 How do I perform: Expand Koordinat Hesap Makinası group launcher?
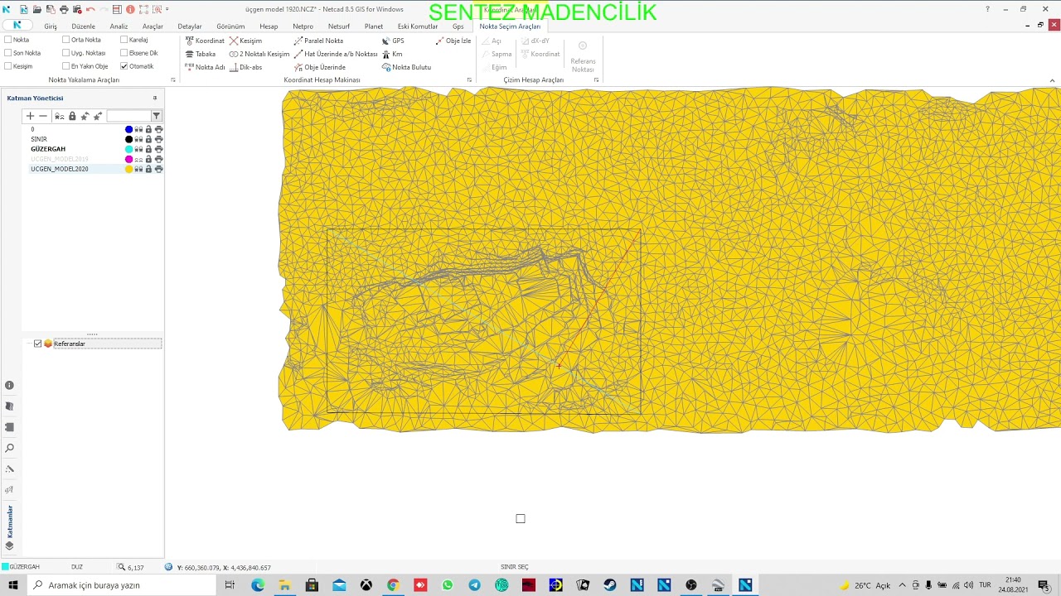469,80
